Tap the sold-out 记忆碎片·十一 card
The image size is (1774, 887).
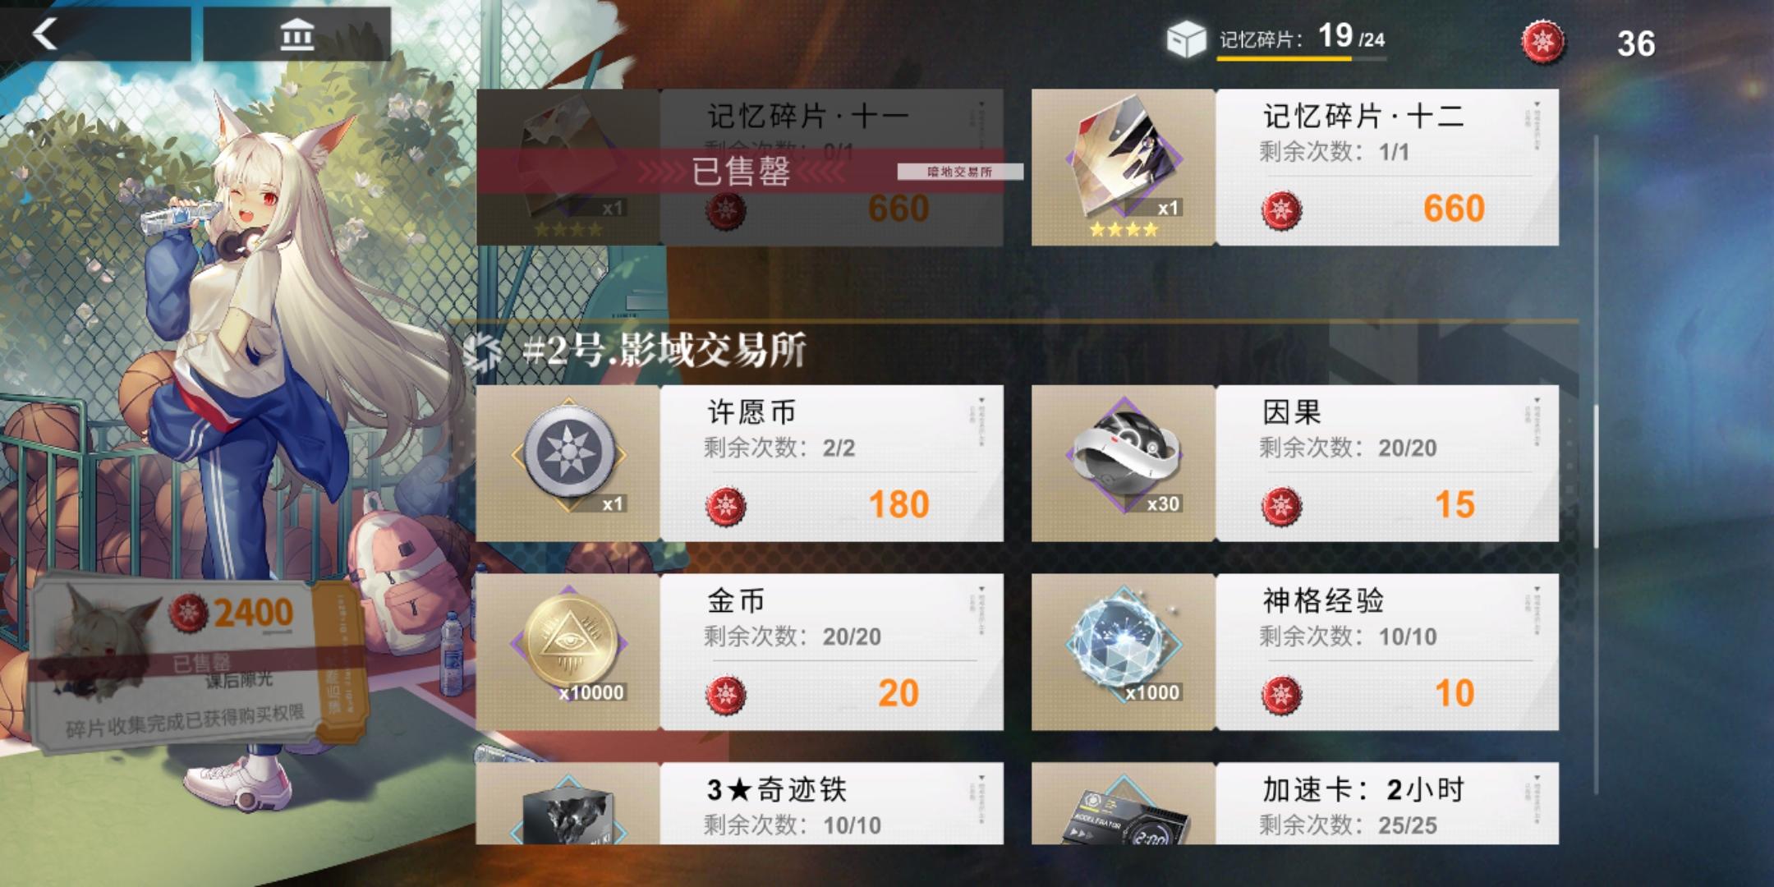pyautogui.click(x=739, y=168)
